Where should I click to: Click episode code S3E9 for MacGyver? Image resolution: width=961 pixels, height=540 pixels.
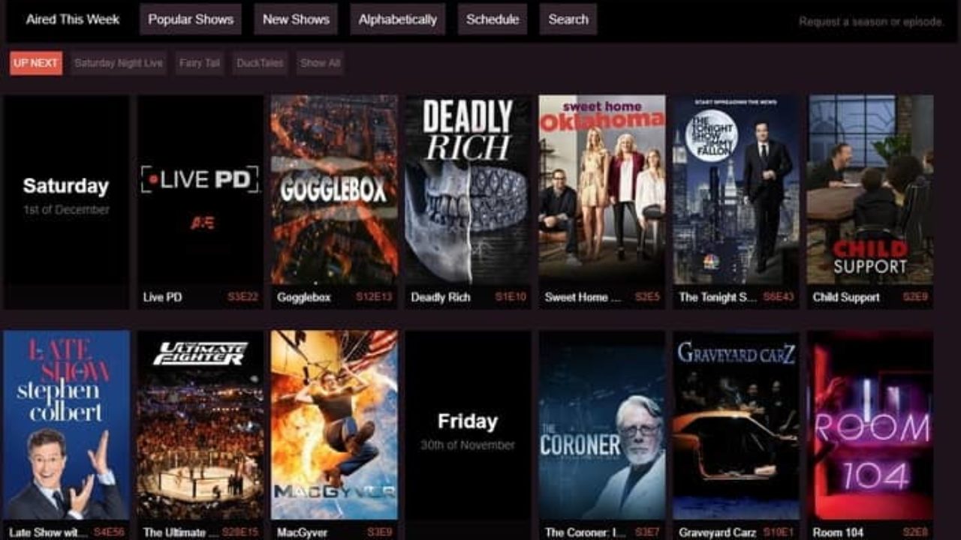point(379,532)
